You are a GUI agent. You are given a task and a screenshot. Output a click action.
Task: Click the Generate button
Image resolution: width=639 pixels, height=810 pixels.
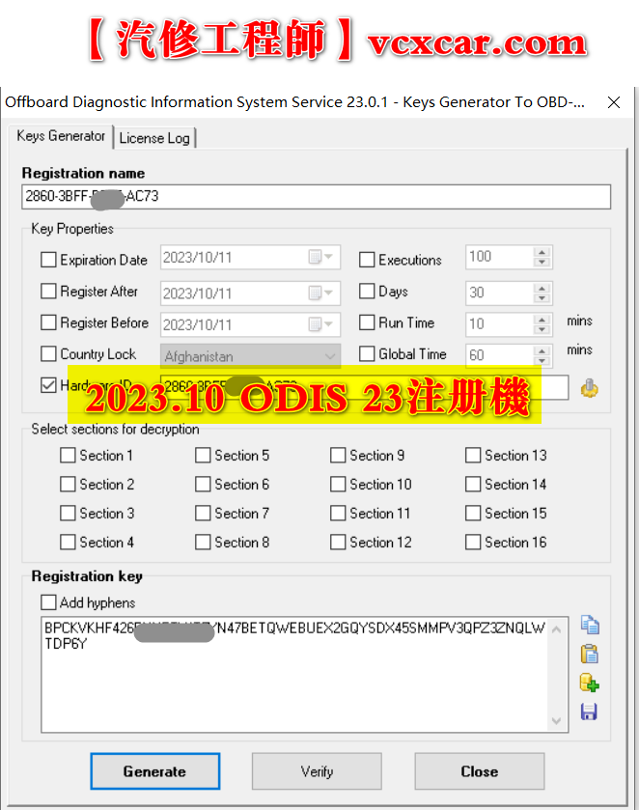[155, 770]
